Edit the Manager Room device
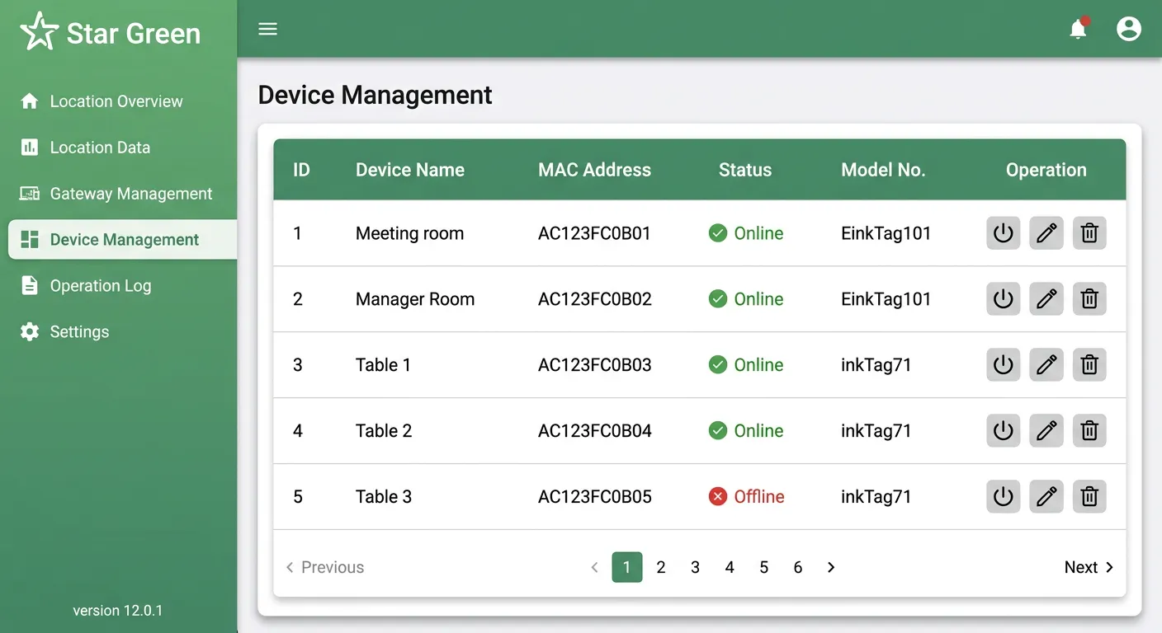Image resolution: width=1162 pixels, height=633 pixels. (1046, 299)
